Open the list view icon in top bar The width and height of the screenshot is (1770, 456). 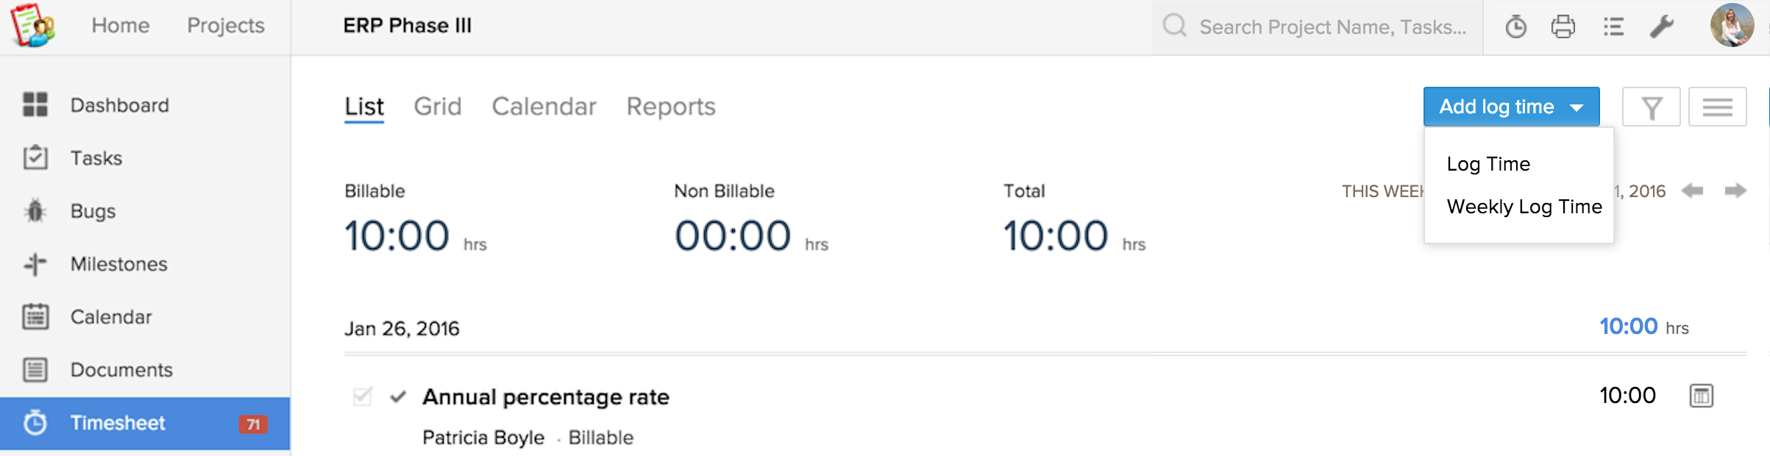click(1613, 27)
